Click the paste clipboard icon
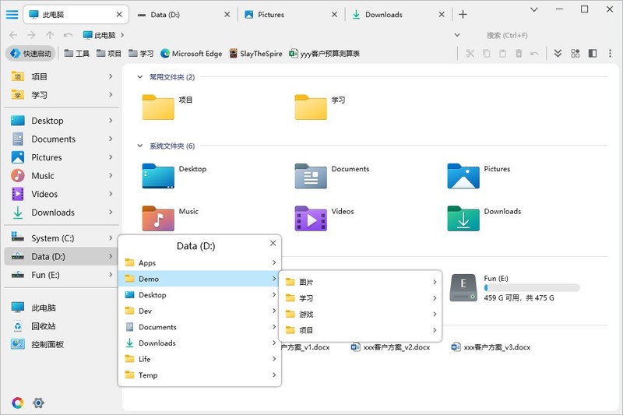 502,53
